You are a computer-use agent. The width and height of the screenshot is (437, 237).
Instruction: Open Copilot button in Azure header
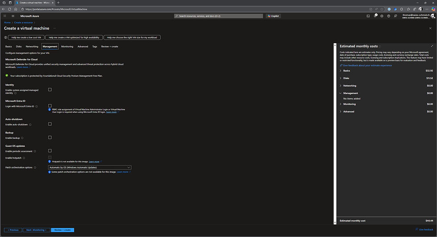(273, 16)
